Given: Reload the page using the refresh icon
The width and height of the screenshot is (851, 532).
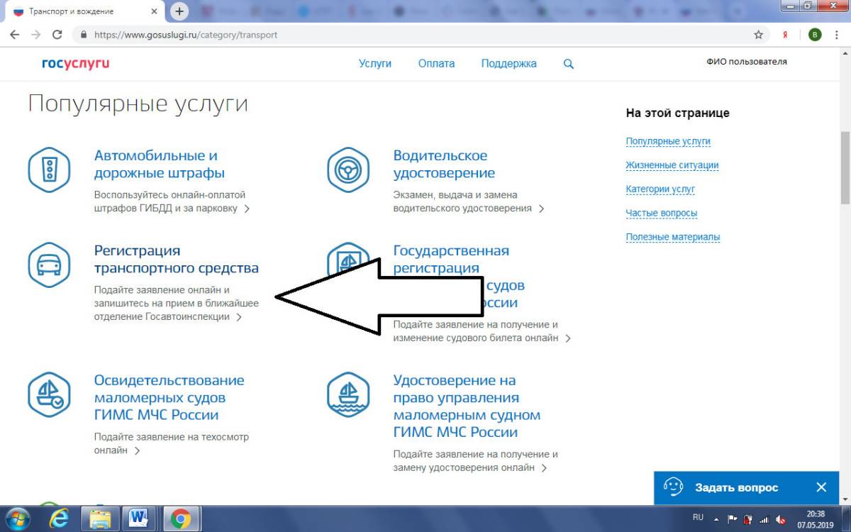Looking at the screenshot, I should click(57, 35).
